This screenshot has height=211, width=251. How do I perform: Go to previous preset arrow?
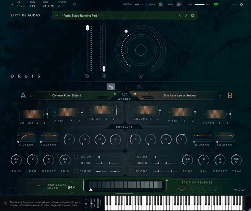180,15
